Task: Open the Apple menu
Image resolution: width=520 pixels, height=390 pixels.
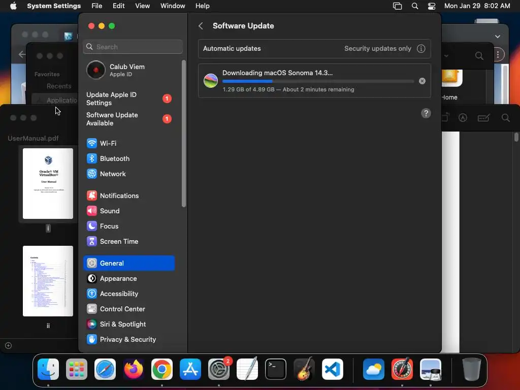Action: pos(13,6)
